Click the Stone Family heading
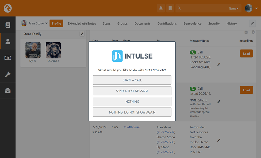This screenshot has width=261, height=158. tap(32, 34)
